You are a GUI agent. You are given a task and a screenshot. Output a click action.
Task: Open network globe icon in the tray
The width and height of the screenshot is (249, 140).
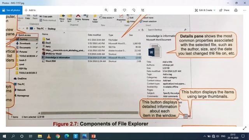[x=214, y=136]
